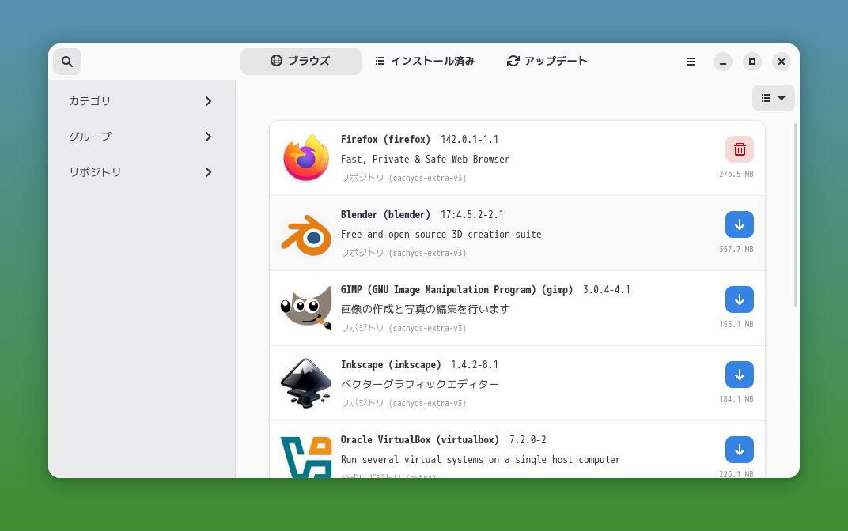Screen dimensions: 848x531
Task: Open the list view mode dropdown
Action: point(774,98)
